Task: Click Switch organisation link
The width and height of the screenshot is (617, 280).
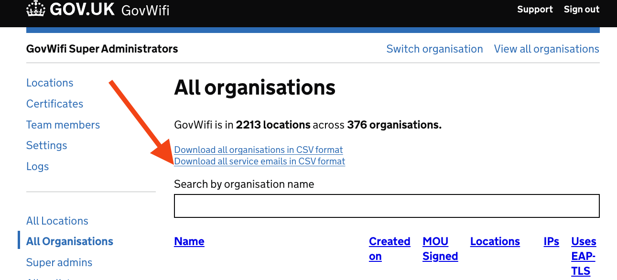Action: point(434,49)
